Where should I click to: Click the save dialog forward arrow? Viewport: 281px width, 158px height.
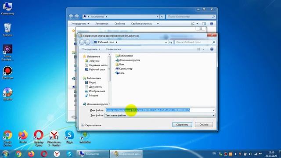pos(88,42)
